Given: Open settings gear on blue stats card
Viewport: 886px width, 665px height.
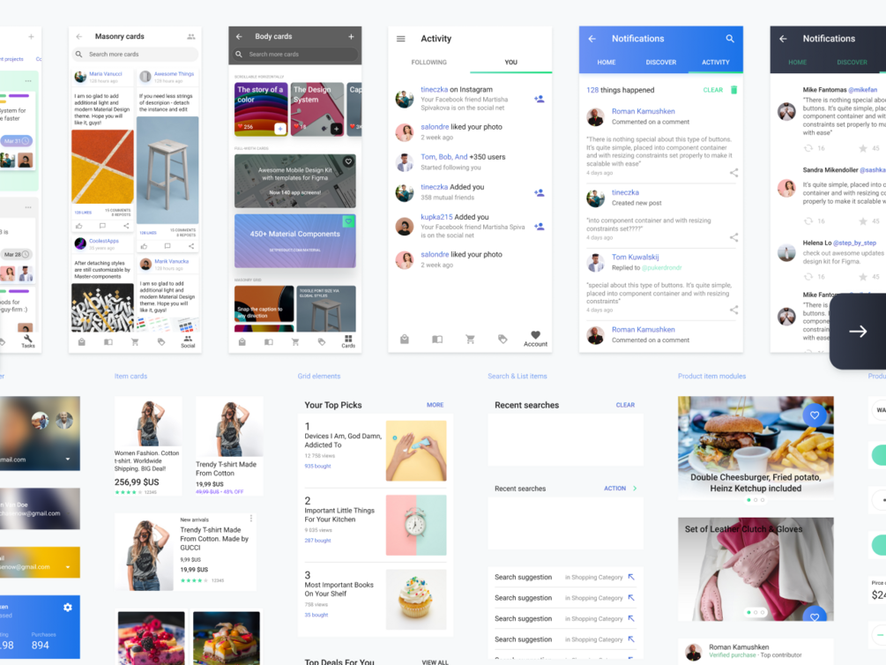Looking at the screenshot, I should tap(68, 608).
